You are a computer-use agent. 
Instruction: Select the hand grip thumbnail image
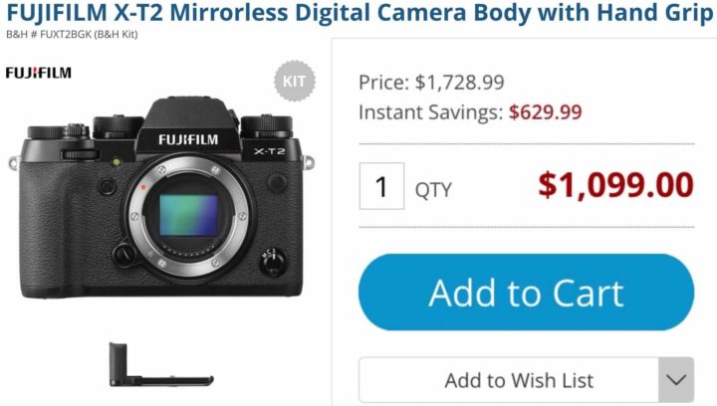161,364
